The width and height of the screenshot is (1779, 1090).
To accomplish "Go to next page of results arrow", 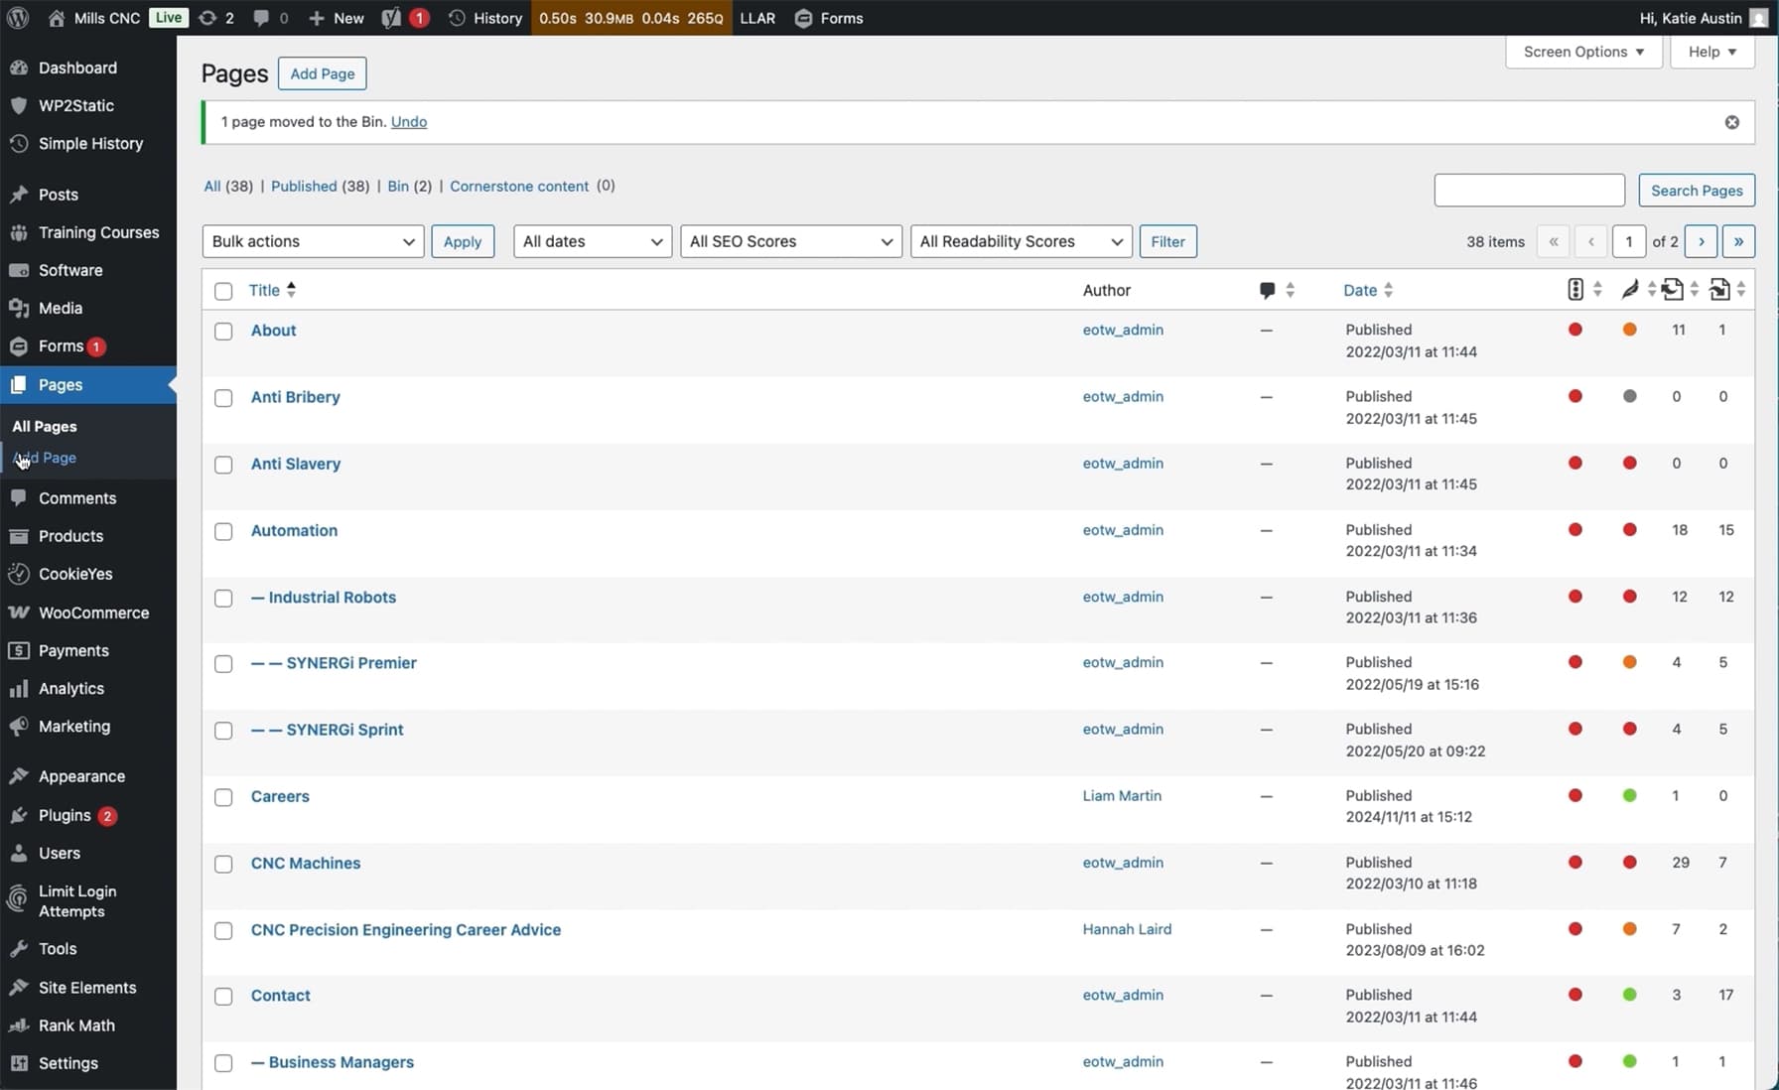I will point(1701,241).
